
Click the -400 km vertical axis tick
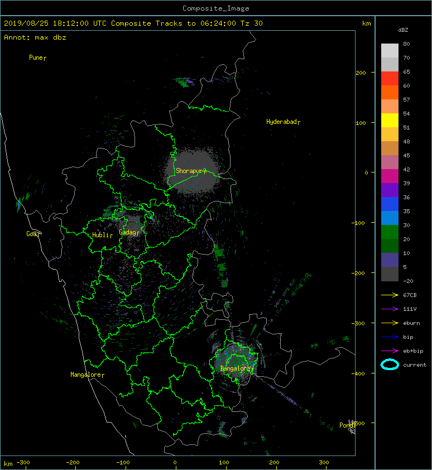click(x=358, y=373)
